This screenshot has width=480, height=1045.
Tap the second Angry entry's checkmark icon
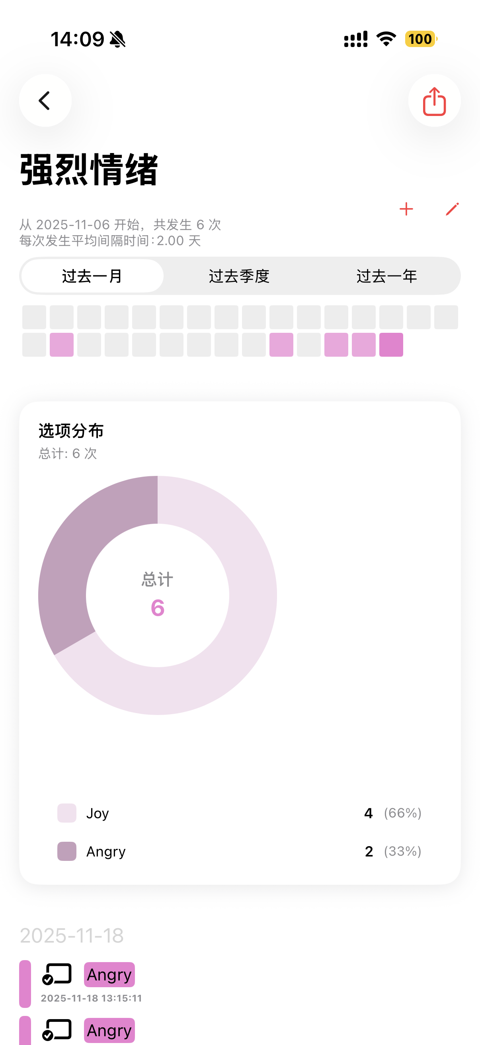(x=57, y=1030)
